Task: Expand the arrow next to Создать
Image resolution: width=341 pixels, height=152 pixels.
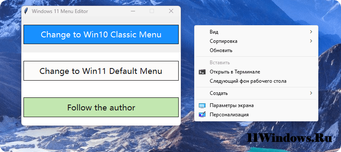Action: (311, 93)
